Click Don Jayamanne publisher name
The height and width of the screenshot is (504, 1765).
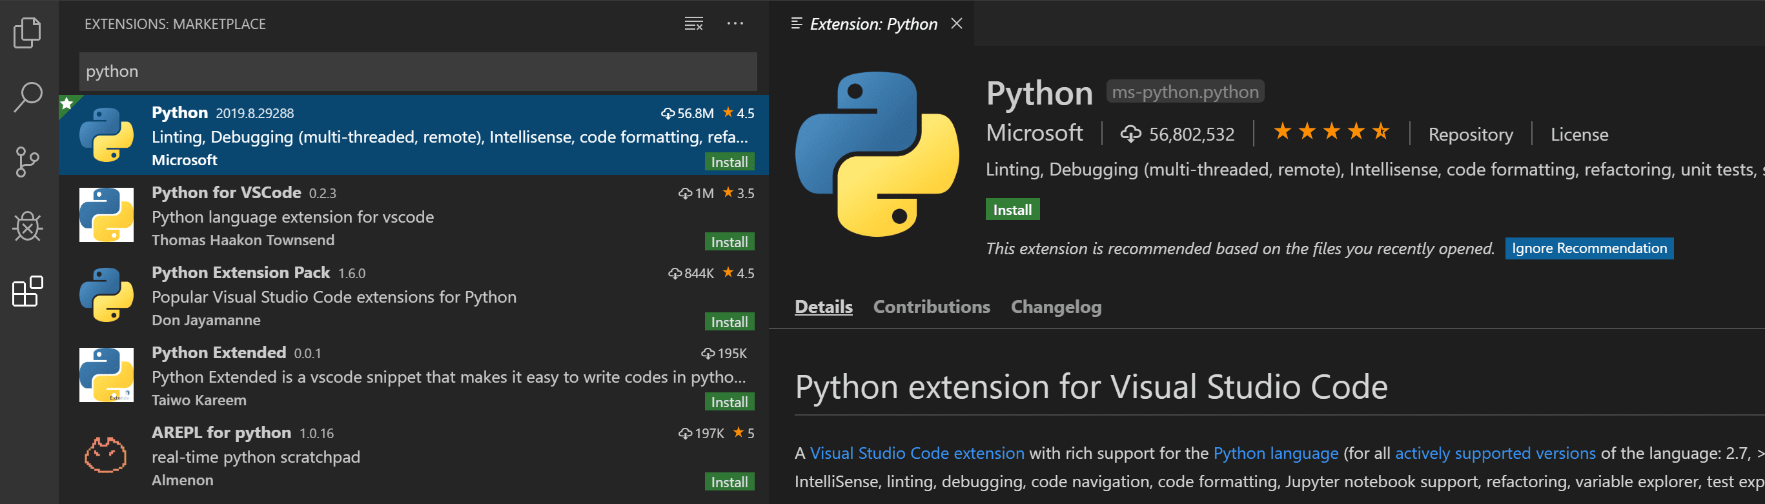[x=205, y=321]
